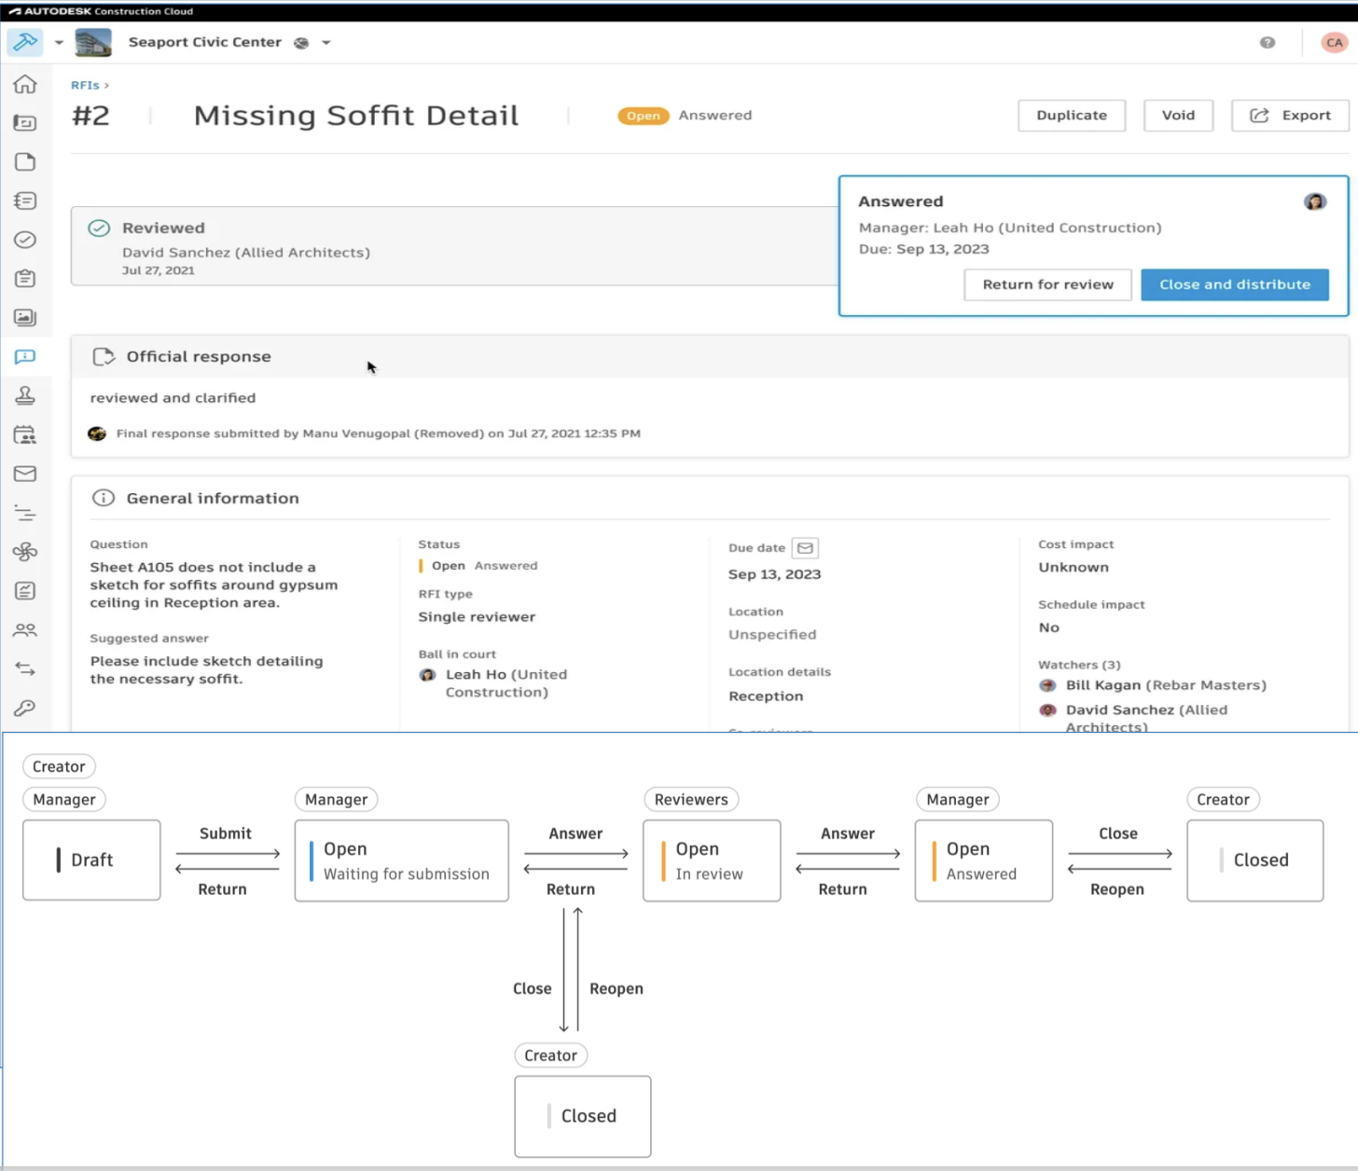Open the due date email notification icon

pyautogui.click(x=804, y=547)
